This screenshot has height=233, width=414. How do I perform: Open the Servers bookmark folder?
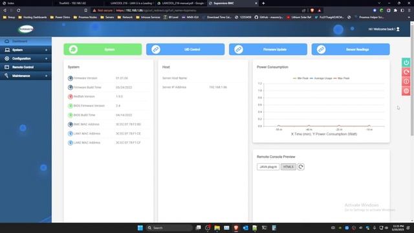[107, 17]
